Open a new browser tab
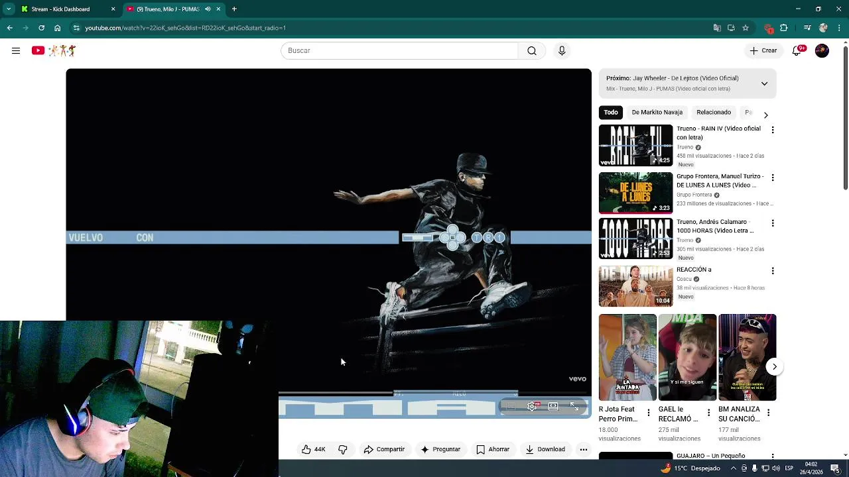This screenshot has width=849, height=477. point(234,9)
